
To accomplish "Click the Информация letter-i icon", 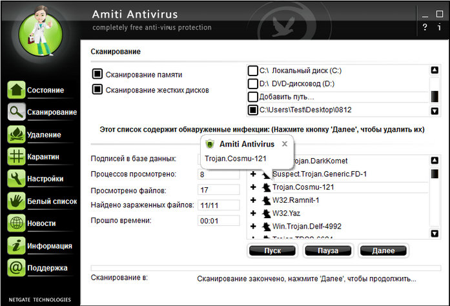I will tap(16, 245).
